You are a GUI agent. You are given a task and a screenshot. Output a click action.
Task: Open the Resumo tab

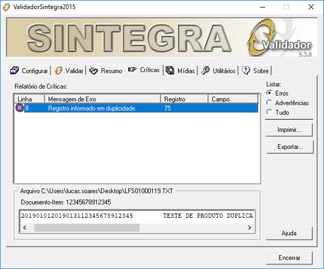105,70
